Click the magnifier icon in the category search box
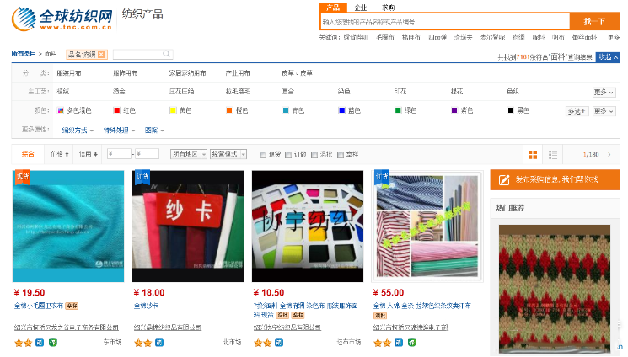The width and height of the screenshot is (628, 357). pyautogui.click(x=166, y=54)
